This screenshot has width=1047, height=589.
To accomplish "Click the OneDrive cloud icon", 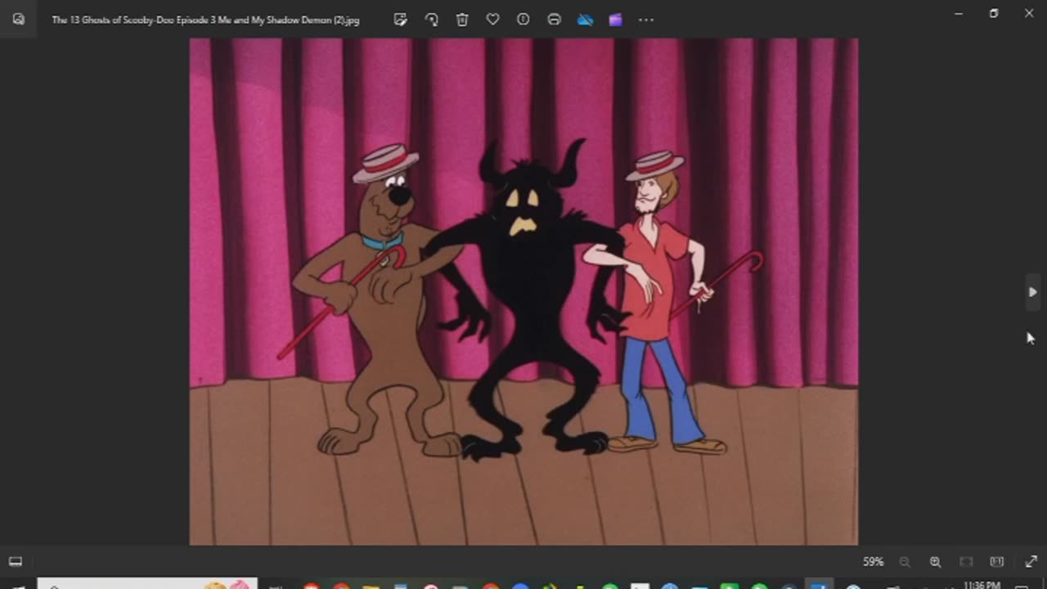I will 585,20.
